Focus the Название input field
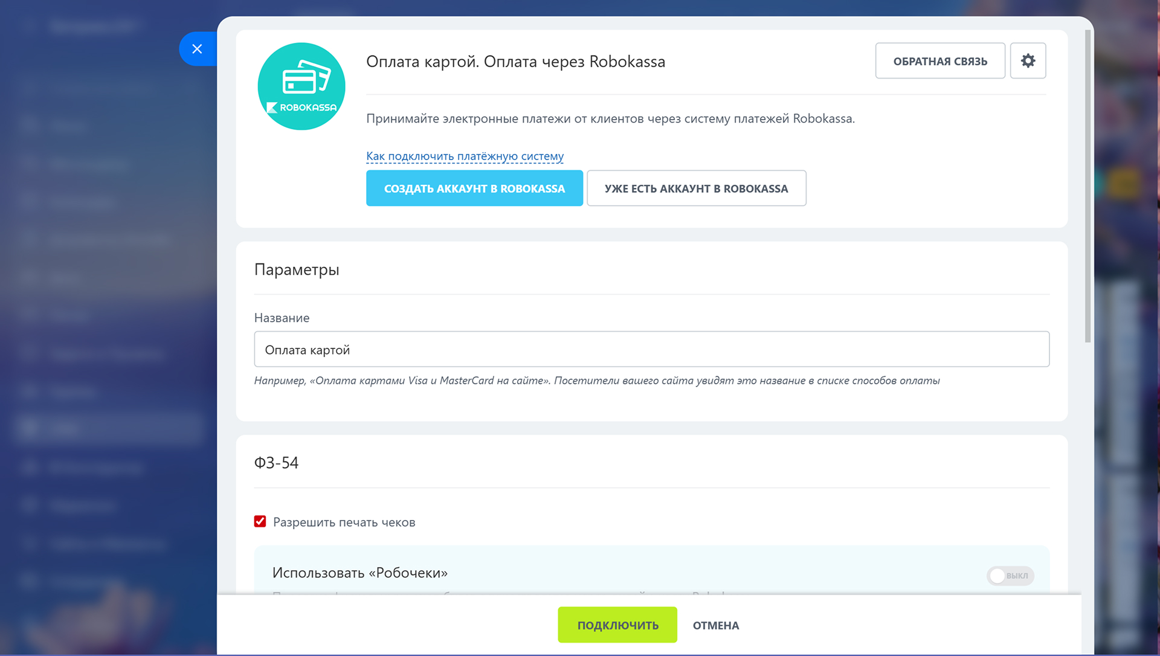The image size is (1160, 656). (x=651, y=349)
